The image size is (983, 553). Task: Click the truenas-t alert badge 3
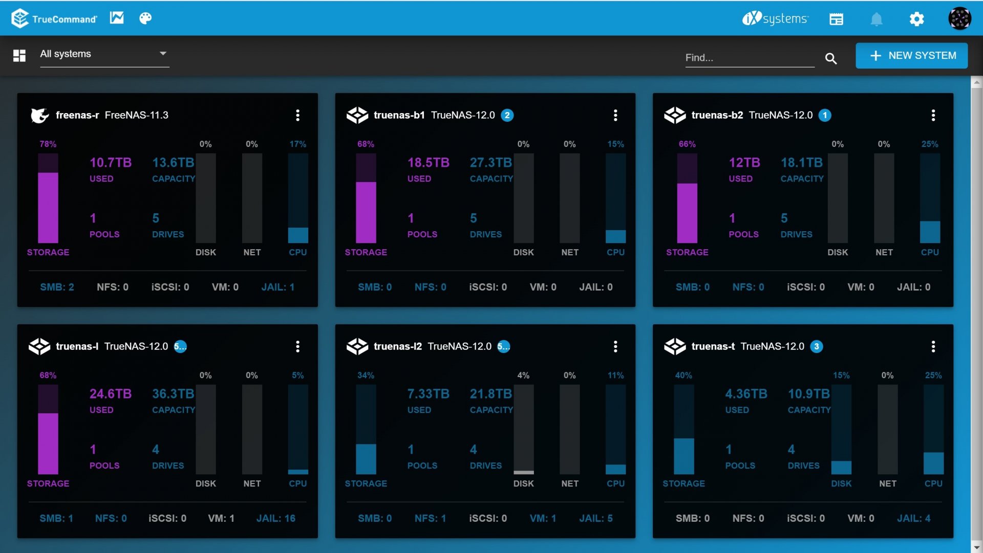coord(817,346)
